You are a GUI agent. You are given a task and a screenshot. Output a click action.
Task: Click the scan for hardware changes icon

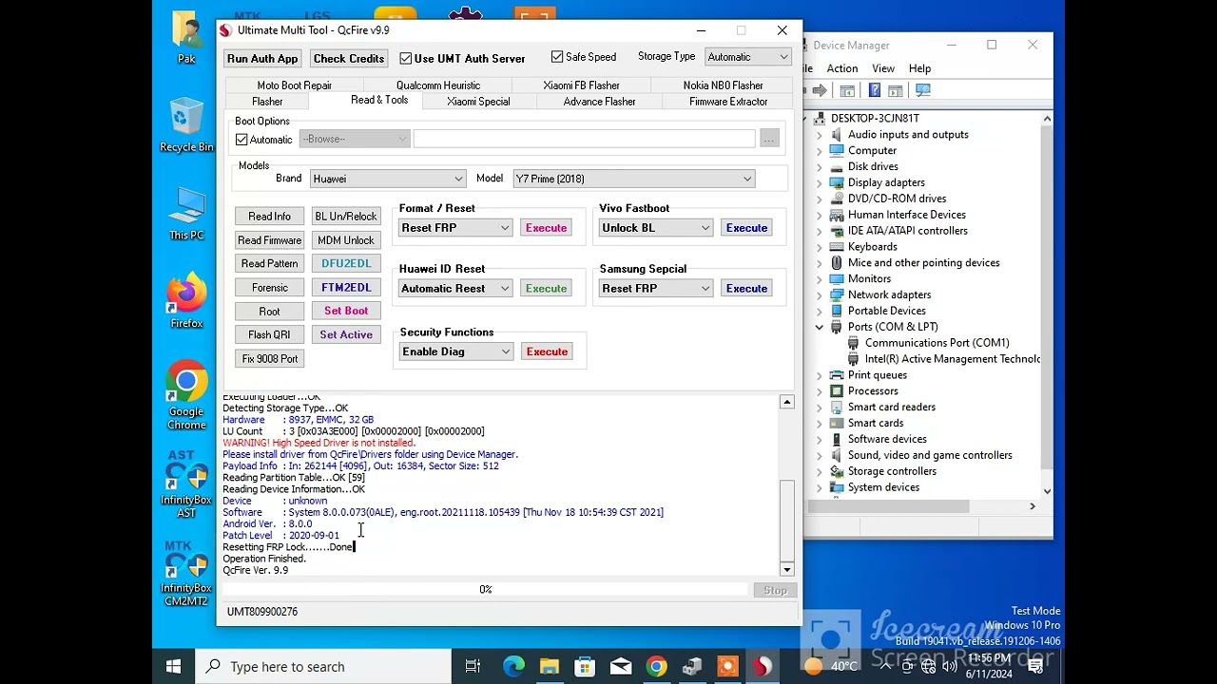click(x=922, y=90)
